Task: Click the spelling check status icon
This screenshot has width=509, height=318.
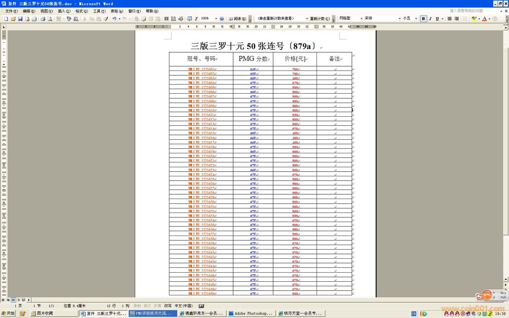Action: click(x=202, y=306)
